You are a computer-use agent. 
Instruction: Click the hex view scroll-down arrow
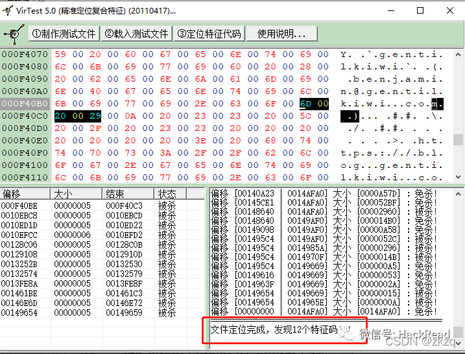pos(458,177)
